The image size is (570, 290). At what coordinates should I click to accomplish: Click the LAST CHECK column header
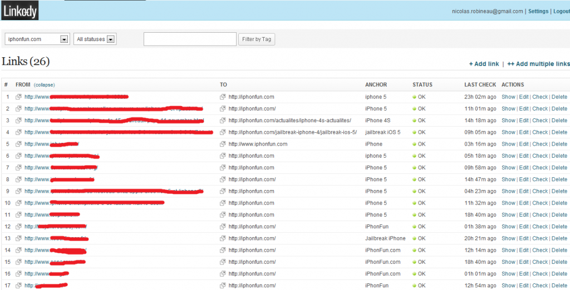pyautogui.click(x=480, y=84)
